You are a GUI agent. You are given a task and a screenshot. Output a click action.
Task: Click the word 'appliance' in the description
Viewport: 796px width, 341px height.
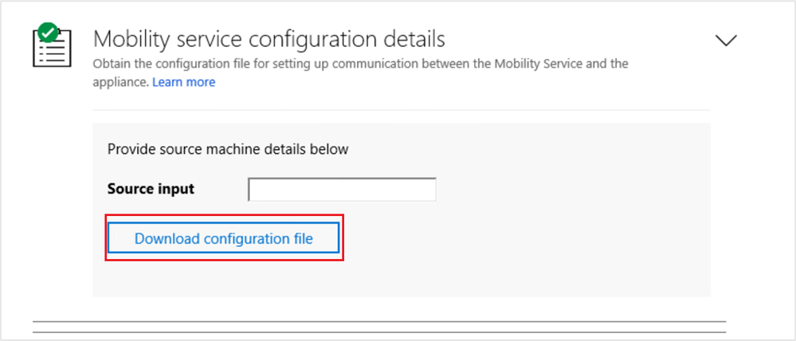pos(120,82)
